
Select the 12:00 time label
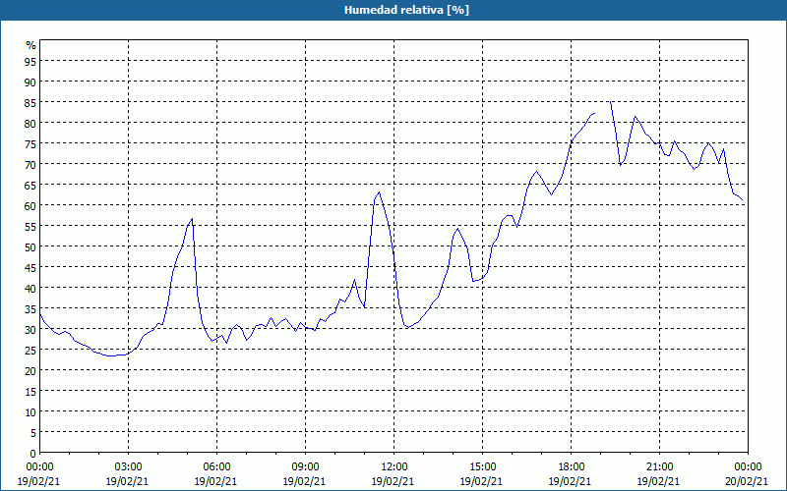394,467
